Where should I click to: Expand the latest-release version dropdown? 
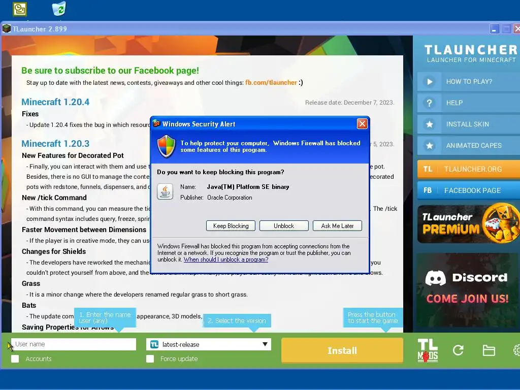pos(209,344)
